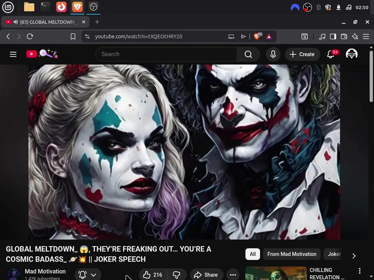Select From Mad Motivation chip
Screen dimensions: 374x280
[x=292, y=254]
